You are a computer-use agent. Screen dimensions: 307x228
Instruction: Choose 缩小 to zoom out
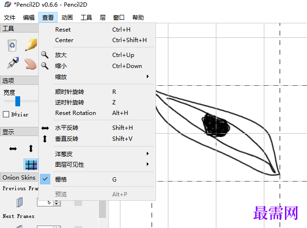(x=97, y=66)
